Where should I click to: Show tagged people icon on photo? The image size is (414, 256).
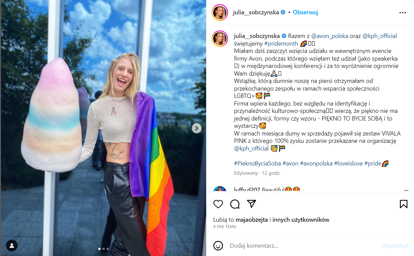12,246
